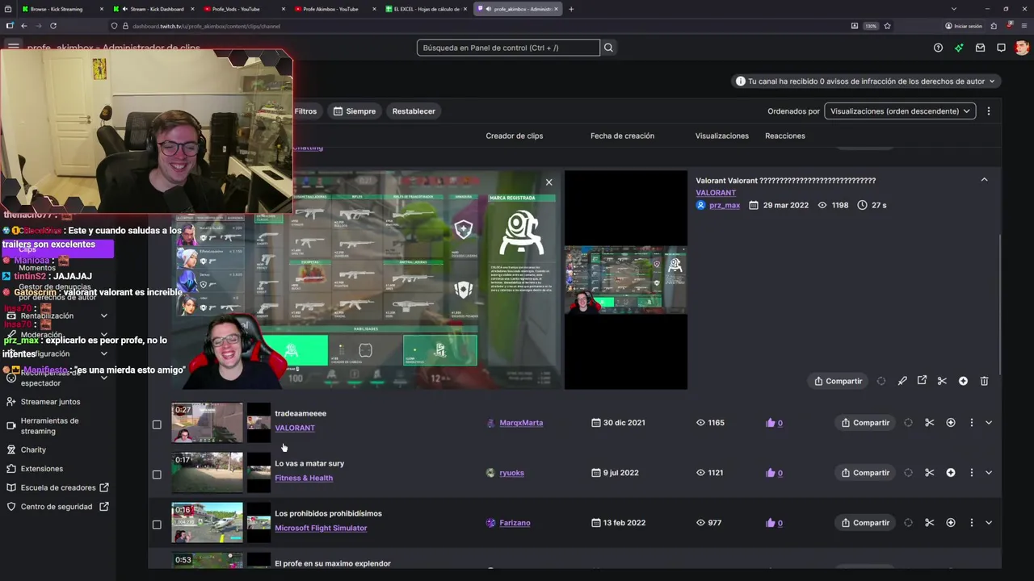
Task: Click the clips list vertical scrollbar
Action: [x=1000, y=305]
